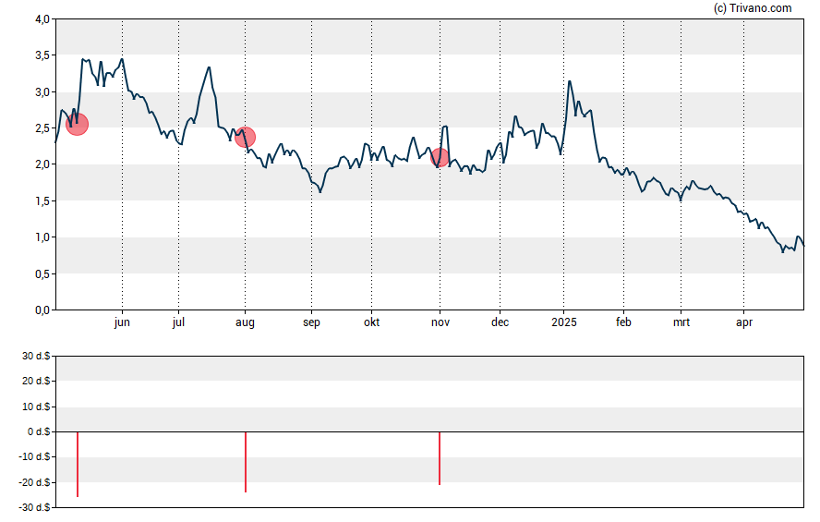Click the red bar at November in the lower chart
Screen dimensions: 820x522
(440, 458)
